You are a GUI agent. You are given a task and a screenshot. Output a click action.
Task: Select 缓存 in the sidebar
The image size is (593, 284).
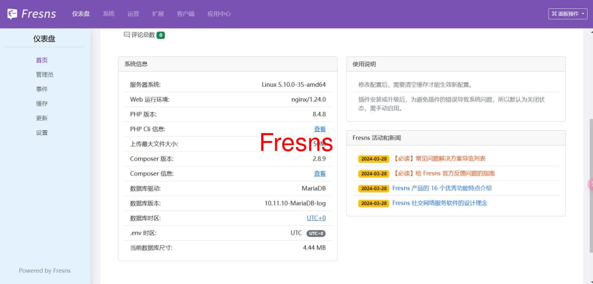coord(42,103)
